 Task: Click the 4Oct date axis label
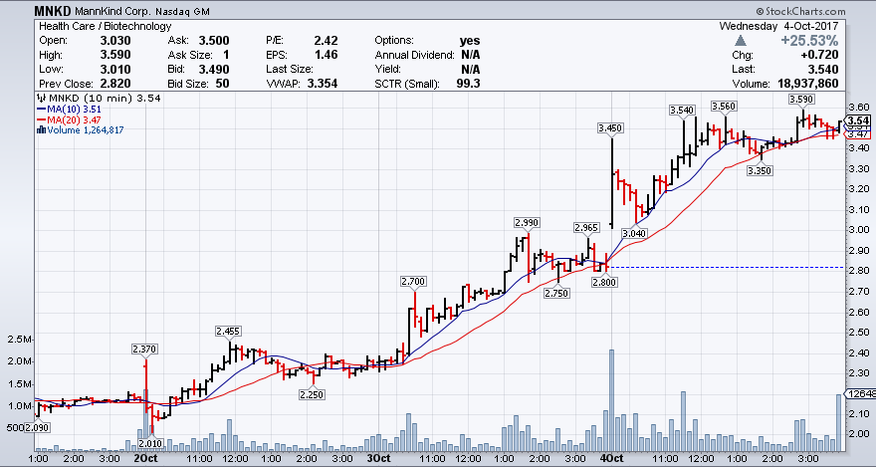[611, 458]
